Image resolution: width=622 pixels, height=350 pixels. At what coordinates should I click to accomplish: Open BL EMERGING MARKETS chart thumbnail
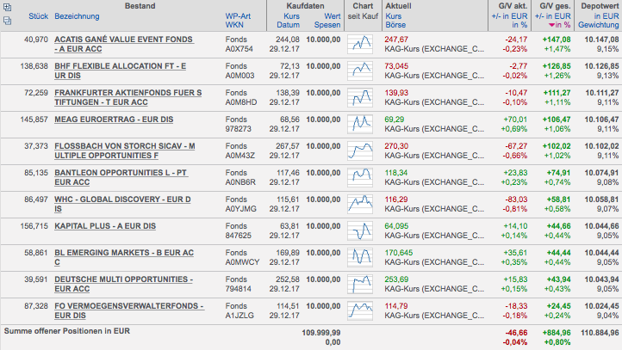[360, 257]
